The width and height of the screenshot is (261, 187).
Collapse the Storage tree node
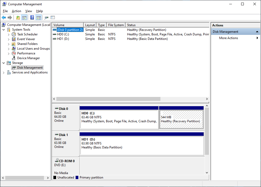(4, 63)
